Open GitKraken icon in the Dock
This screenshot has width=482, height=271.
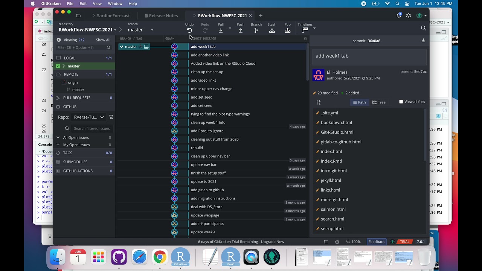pos(272,257)
